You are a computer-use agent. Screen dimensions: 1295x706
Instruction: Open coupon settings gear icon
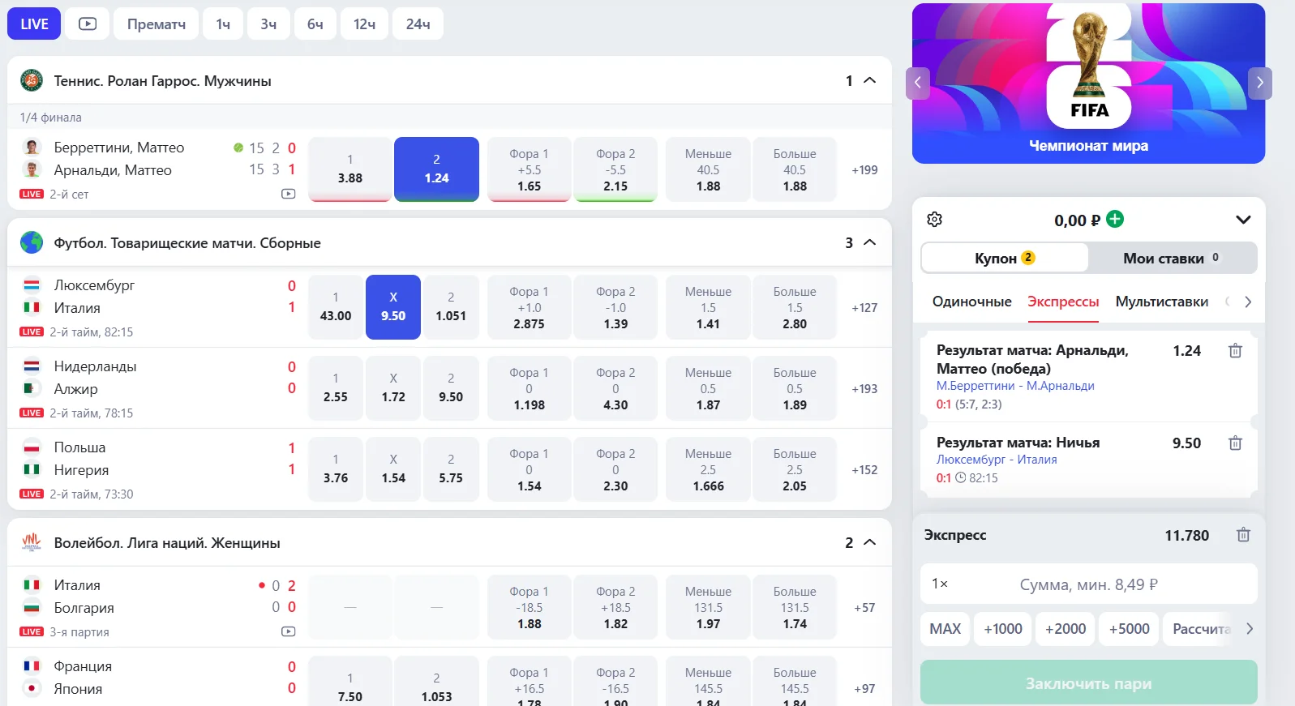(934, 220)
